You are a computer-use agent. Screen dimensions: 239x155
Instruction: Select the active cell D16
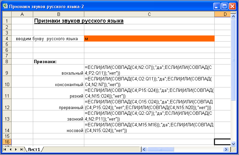pos(222,142)
